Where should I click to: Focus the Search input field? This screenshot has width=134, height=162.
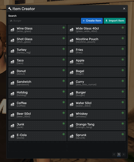(x=44, y=21)
